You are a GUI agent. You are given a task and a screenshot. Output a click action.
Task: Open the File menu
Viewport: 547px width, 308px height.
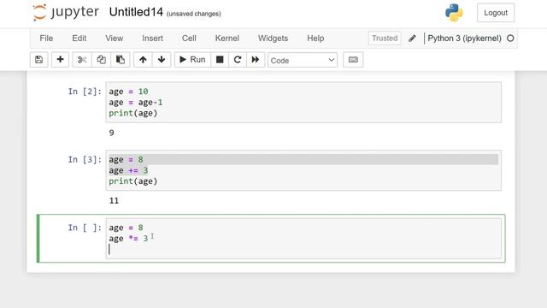click(46, 38)
